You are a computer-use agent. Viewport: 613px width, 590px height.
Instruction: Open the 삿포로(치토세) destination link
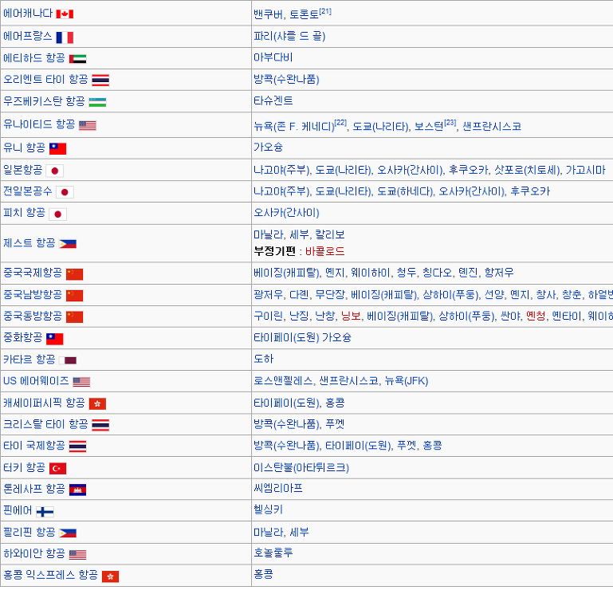click(527, 170)
